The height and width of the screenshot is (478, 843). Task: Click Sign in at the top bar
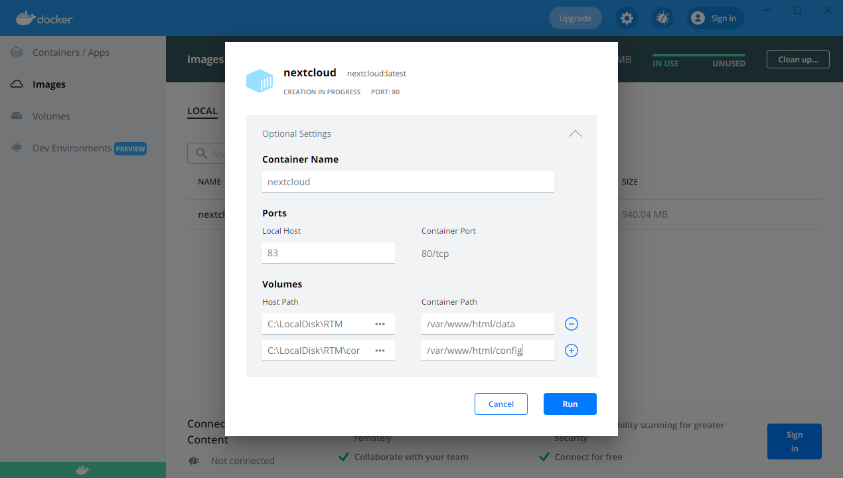pyautogui.click(x=716, y=18)
